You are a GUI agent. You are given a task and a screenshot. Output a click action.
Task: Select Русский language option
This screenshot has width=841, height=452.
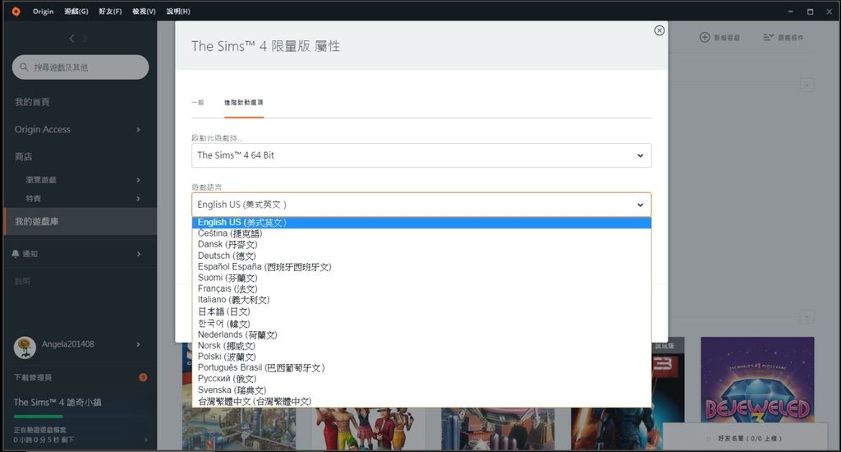click(x=421, y=379)
